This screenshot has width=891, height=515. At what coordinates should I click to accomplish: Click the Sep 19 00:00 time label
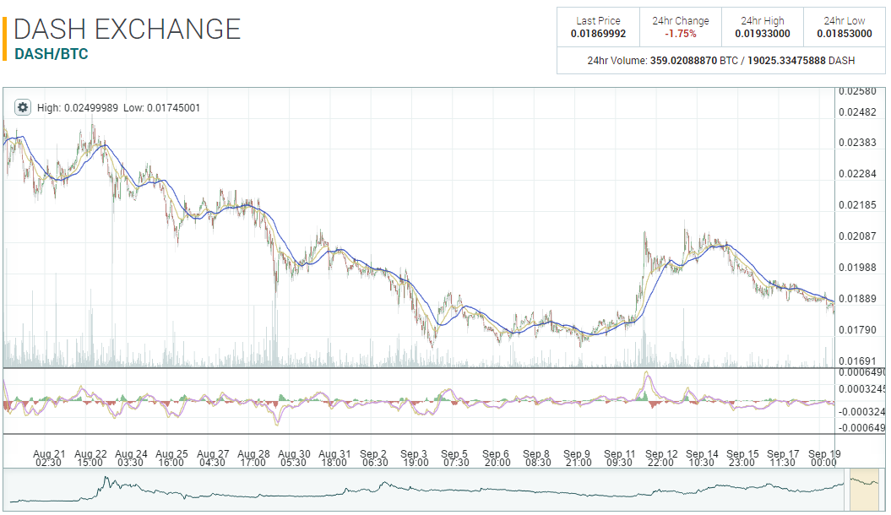(x=823, y=458)
